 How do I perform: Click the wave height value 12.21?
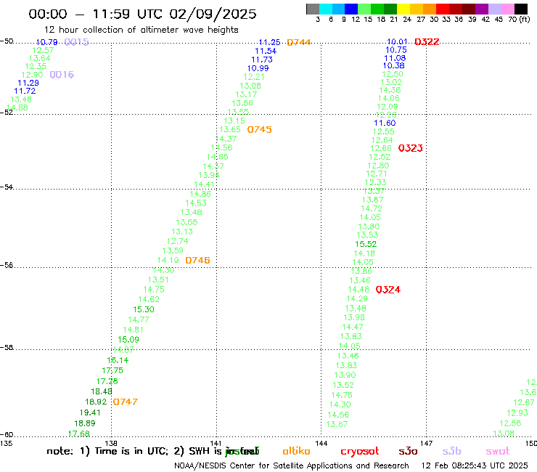[254, 77]
